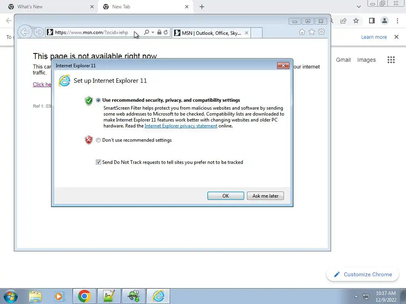The image size is (406, 304).
Task: Click OK in the setup dialog
Action: [226, 196]
